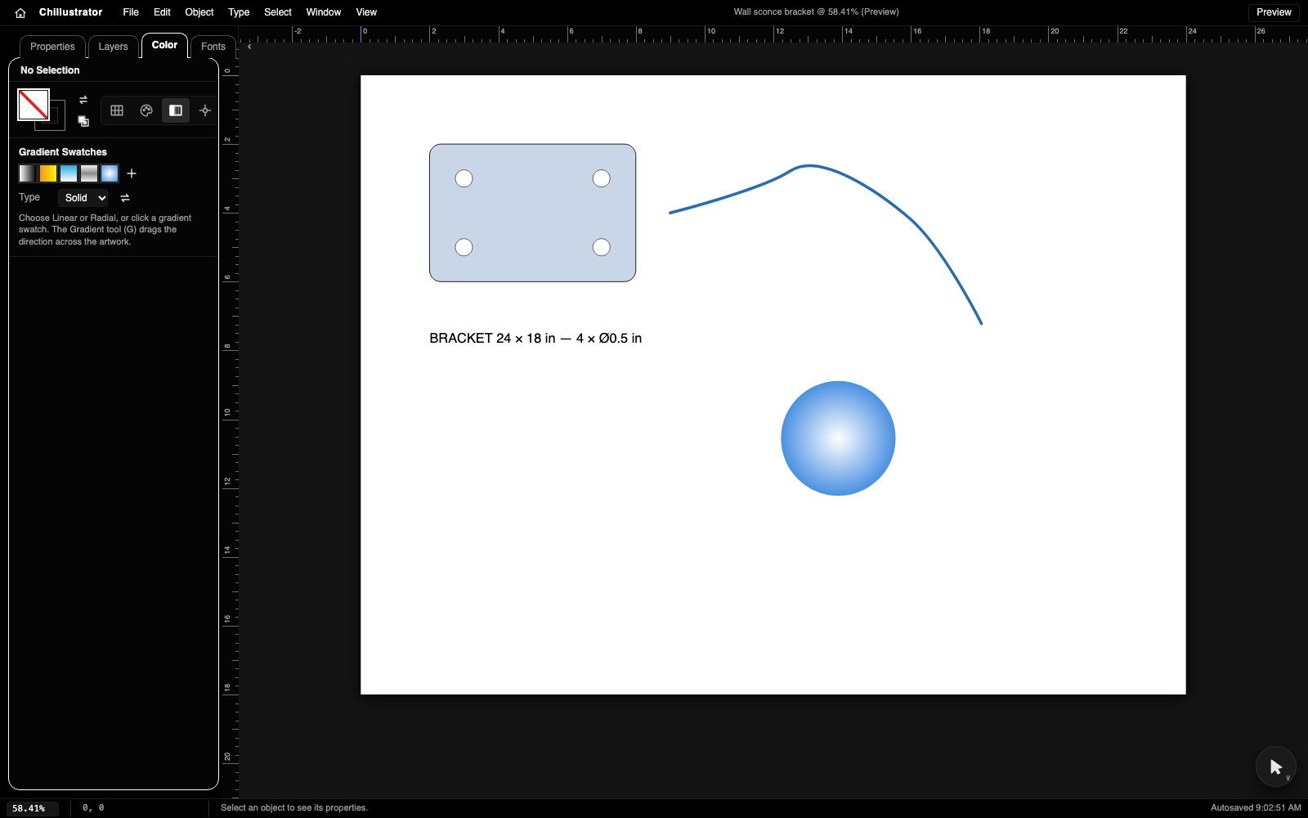Switch to the Fonts tab
Image resolution: width=1308 pixels, height=818 pixels.
click(213, 47)
